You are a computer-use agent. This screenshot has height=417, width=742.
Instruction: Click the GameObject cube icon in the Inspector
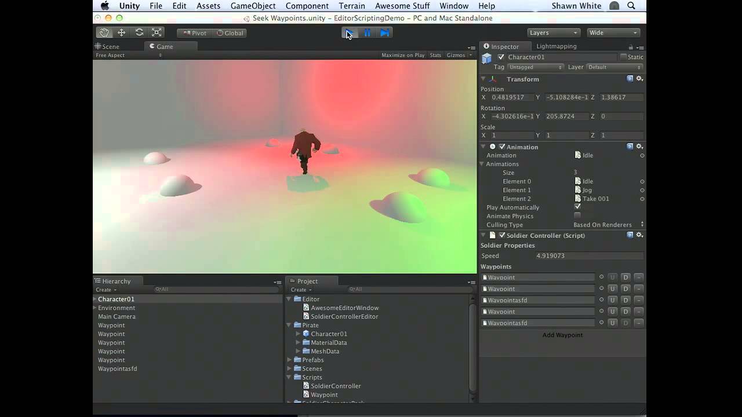487,58
